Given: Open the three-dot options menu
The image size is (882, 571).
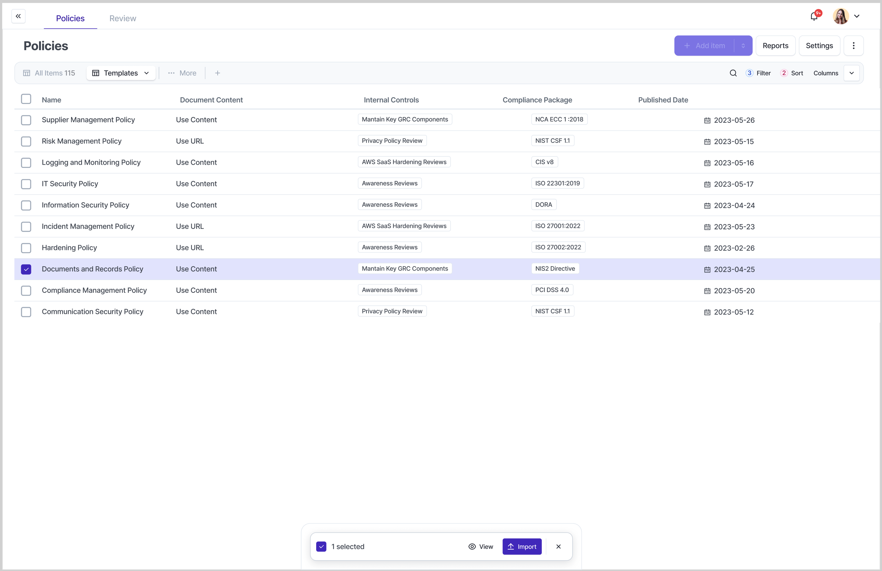Looking at the screenshot, I should pos(854,45).
